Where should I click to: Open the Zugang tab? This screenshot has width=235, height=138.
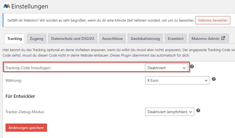click(x=37, y=39)
